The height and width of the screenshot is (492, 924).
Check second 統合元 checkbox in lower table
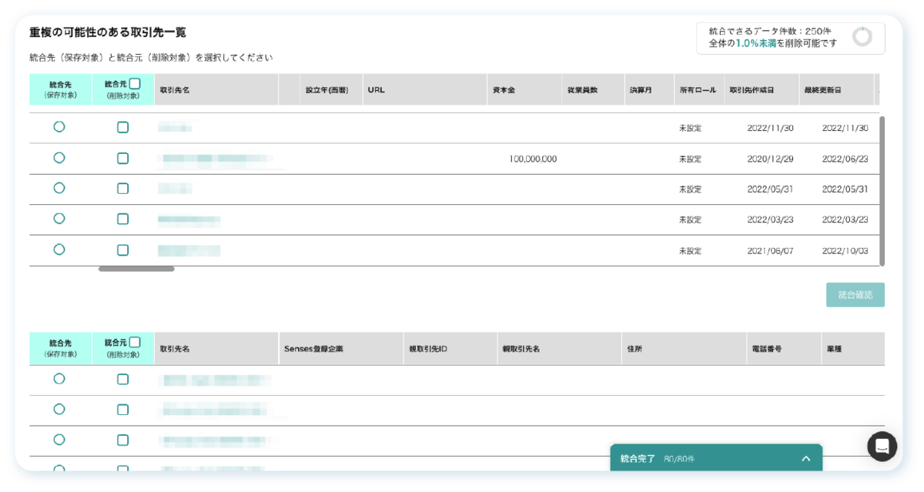[122, 410]
